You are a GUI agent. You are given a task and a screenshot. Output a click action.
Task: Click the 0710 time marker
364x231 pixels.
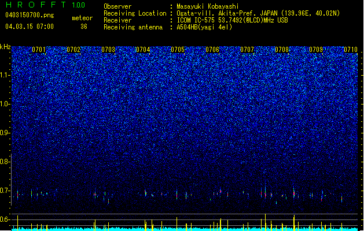coord(351,50)
